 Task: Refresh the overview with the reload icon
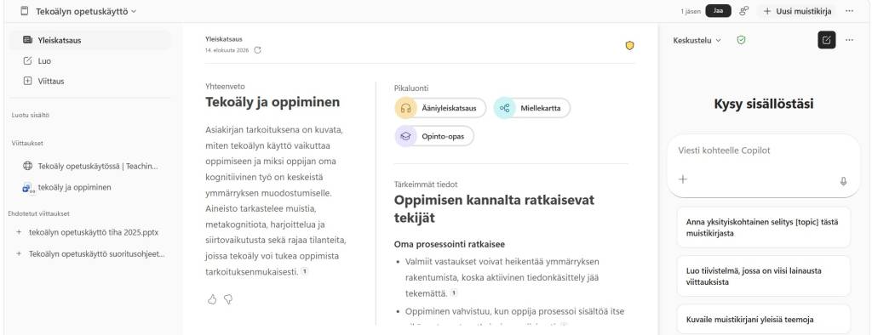[257, 50]
